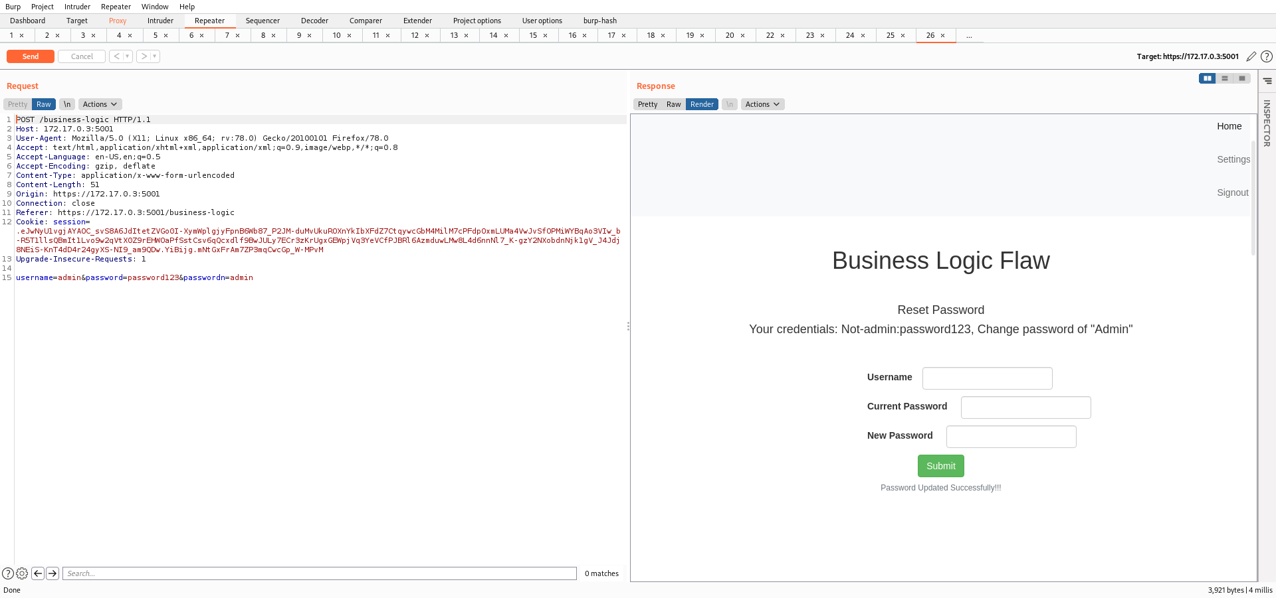Screen dimensions: 1276x598
Task: Select the side-by-side layout icon
Action: pyautogui.click(x=1207, y=78)
